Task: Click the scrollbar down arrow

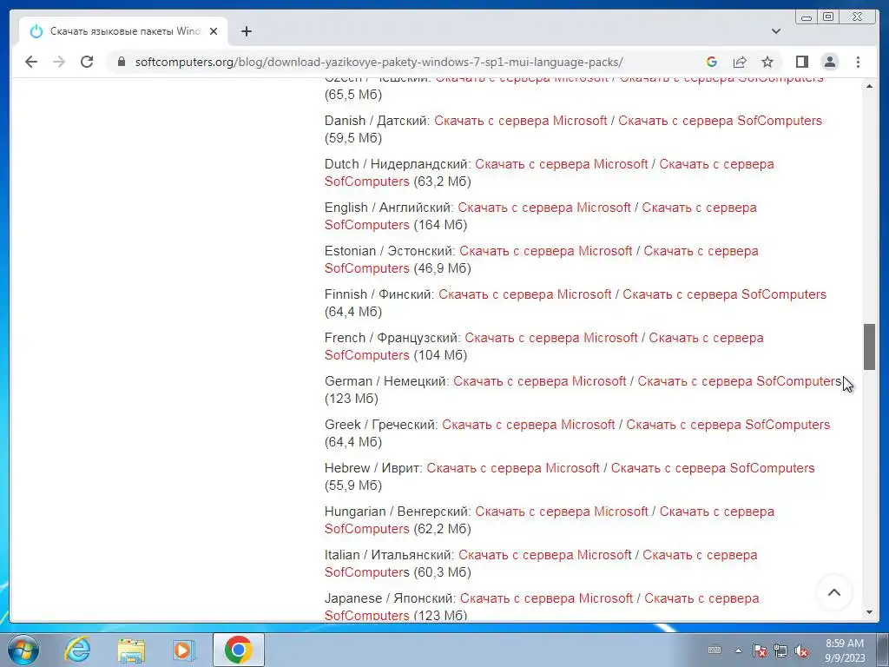Action: [x=870, y=612]
